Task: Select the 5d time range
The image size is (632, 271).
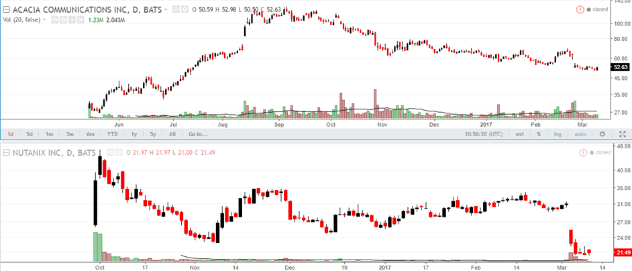Action: coord(30,134)
